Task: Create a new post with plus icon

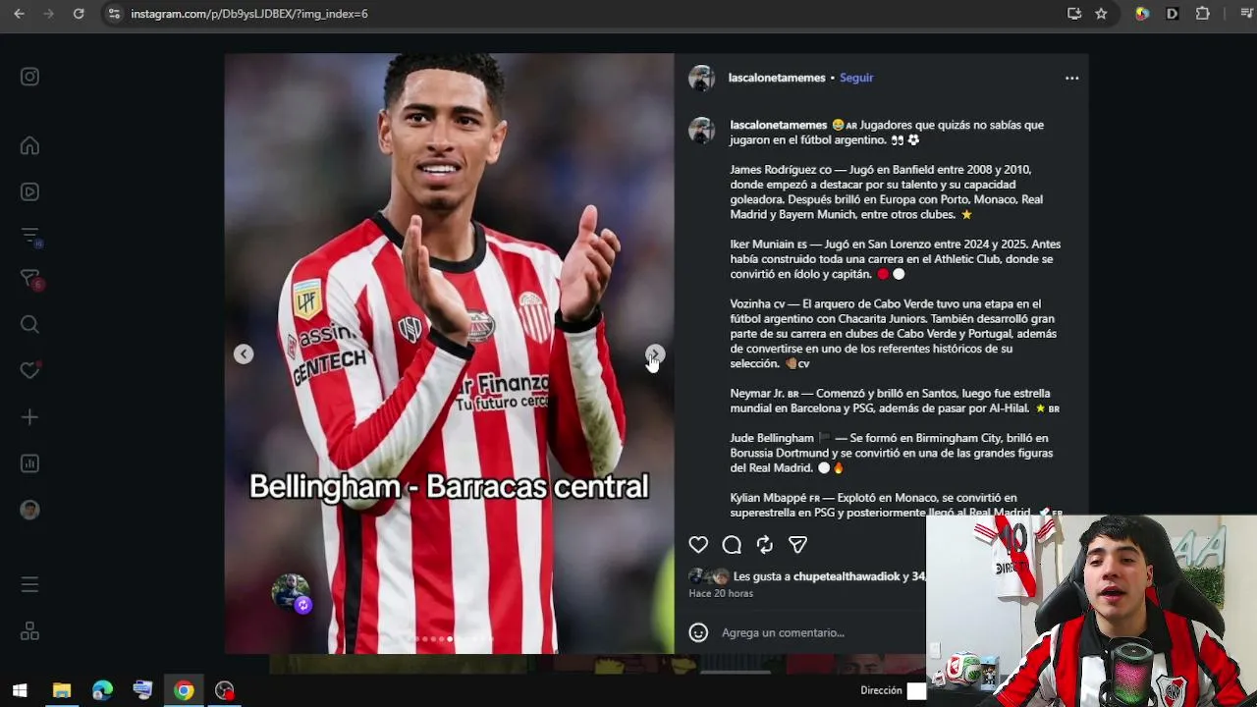Action: coord(30,417)
